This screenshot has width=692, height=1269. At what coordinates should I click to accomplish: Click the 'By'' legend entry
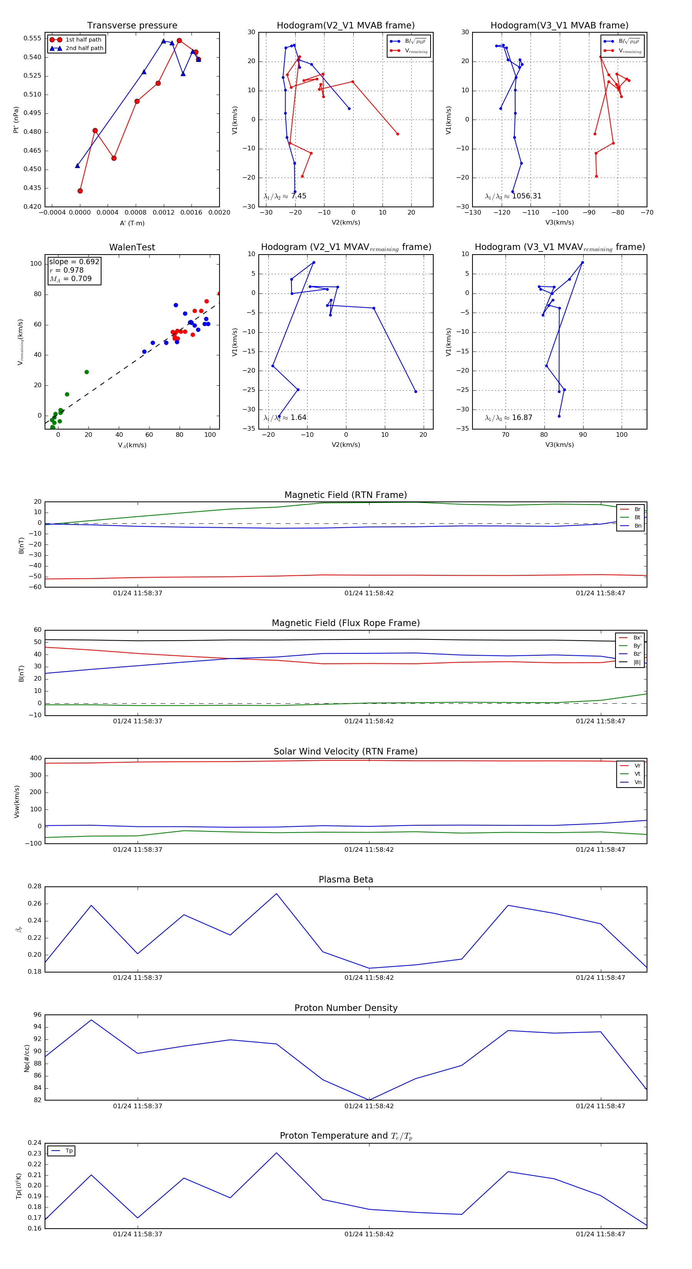coord(630,646)
